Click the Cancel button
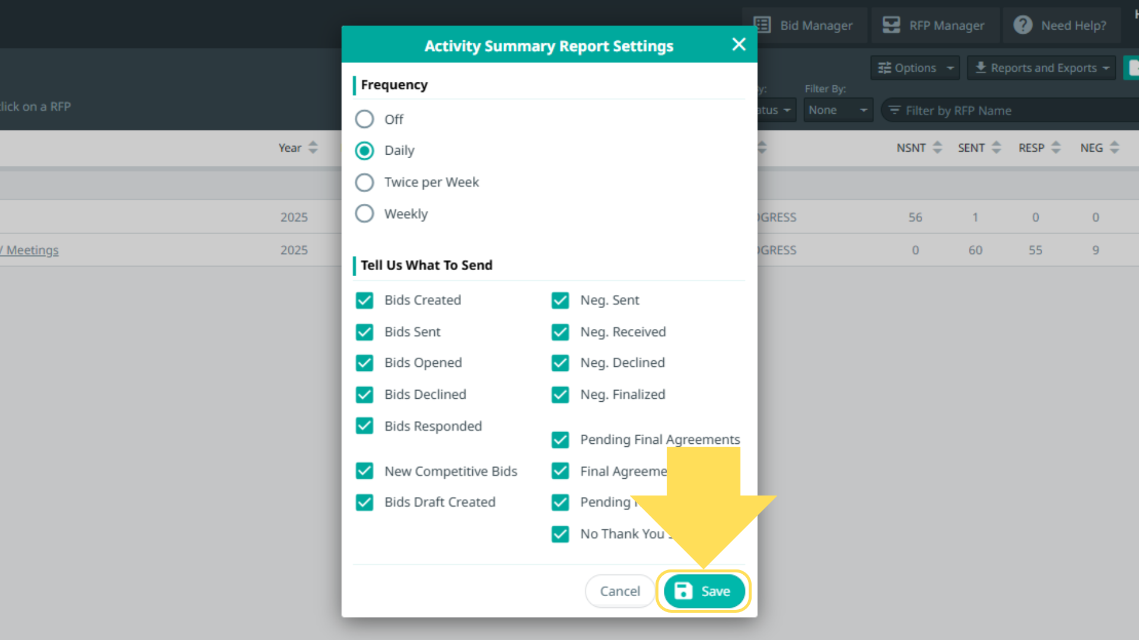The image size is (1139, 640). point(620,591)
